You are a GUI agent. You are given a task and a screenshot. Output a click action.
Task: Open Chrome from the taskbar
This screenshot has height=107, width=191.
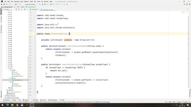17,105
